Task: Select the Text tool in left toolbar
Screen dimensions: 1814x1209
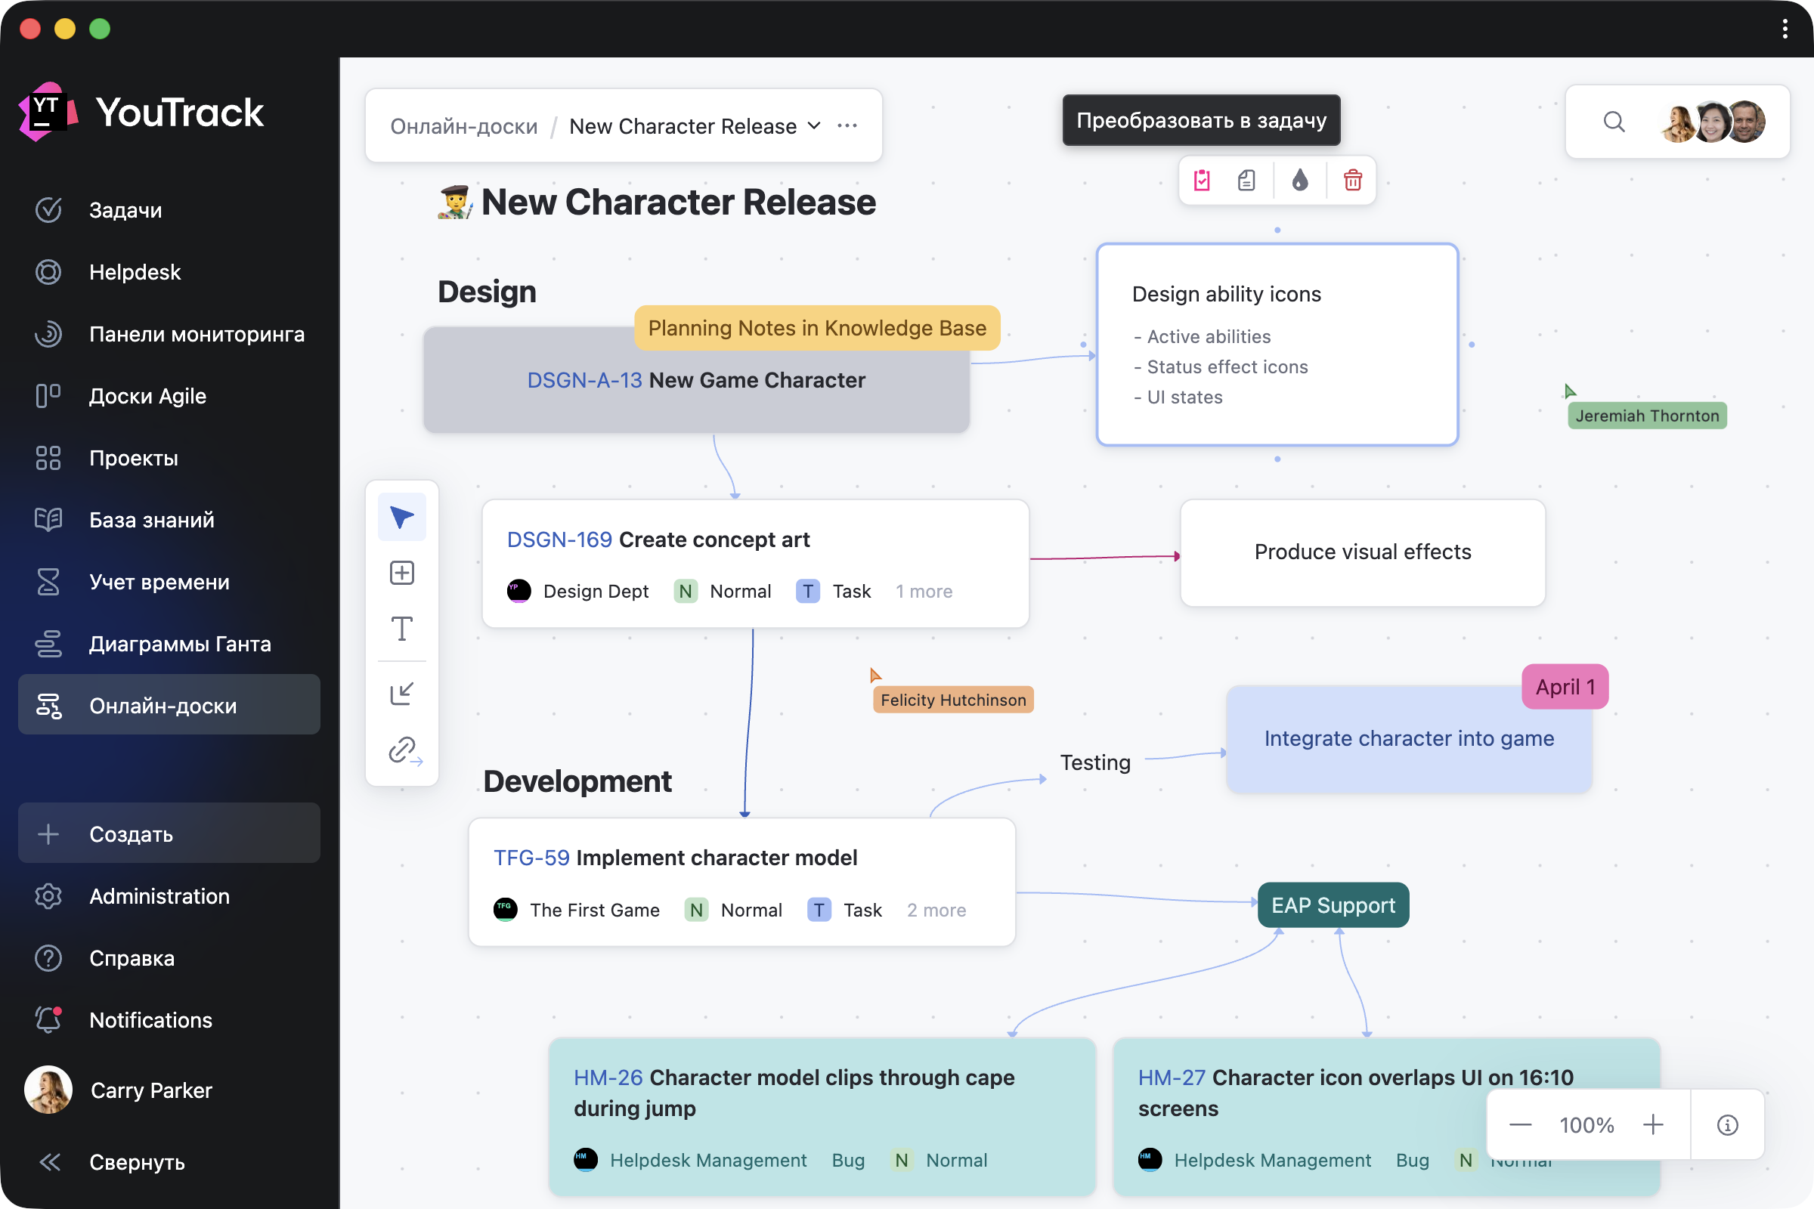Action: (402, 629)
